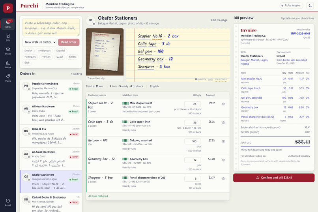Click the transcribed slip photo thumbnail
This screenshot has height=212, width=318.
pos(105,52)
